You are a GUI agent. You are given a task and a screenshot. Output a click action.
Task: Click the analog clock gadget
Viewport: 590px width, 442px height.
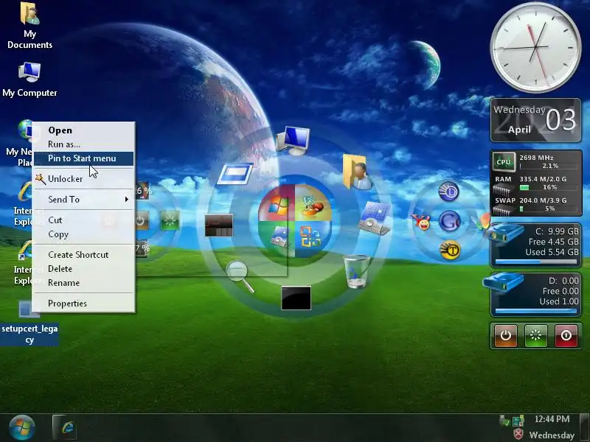pos(536,47)
